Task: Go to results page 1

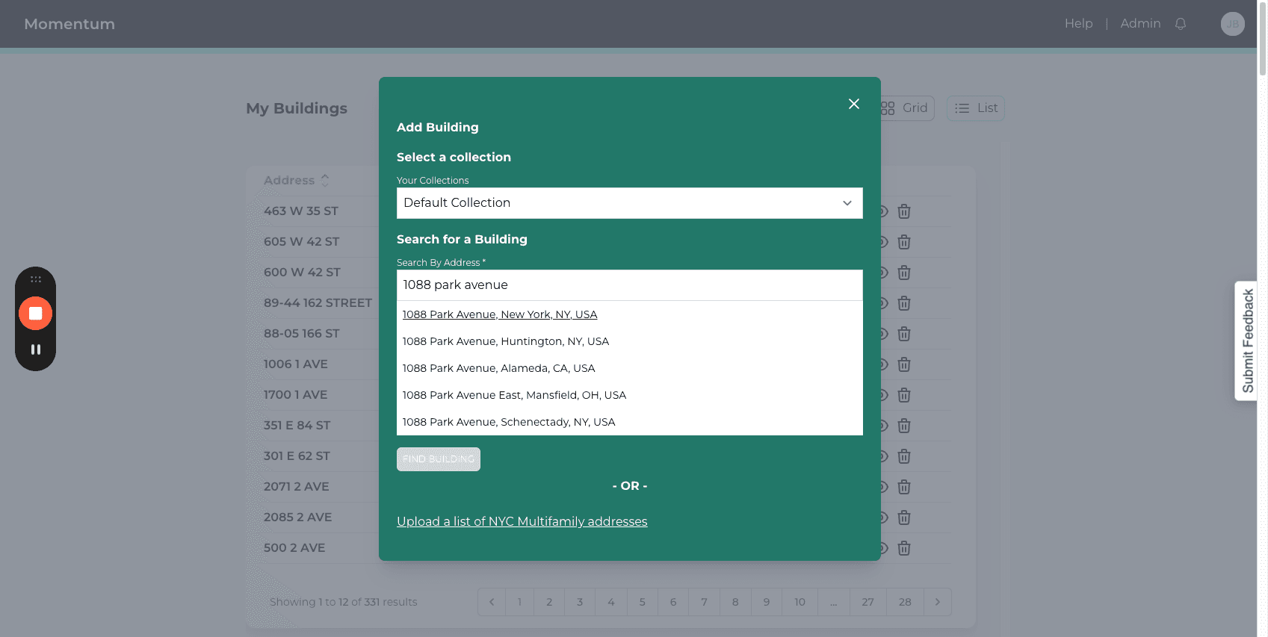Action: tap(520, 602)
